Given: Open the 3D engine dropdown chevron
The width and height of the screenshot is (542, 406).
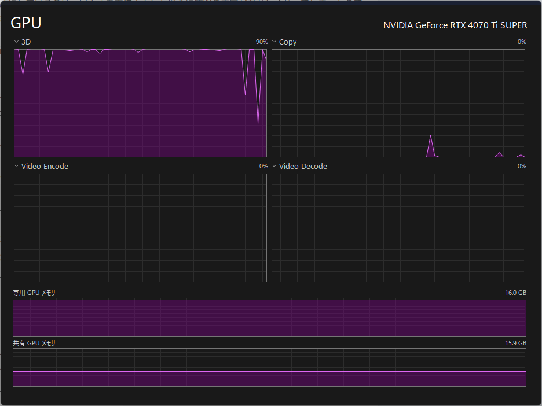Looking at the screenshot, I should pos(16,42).
